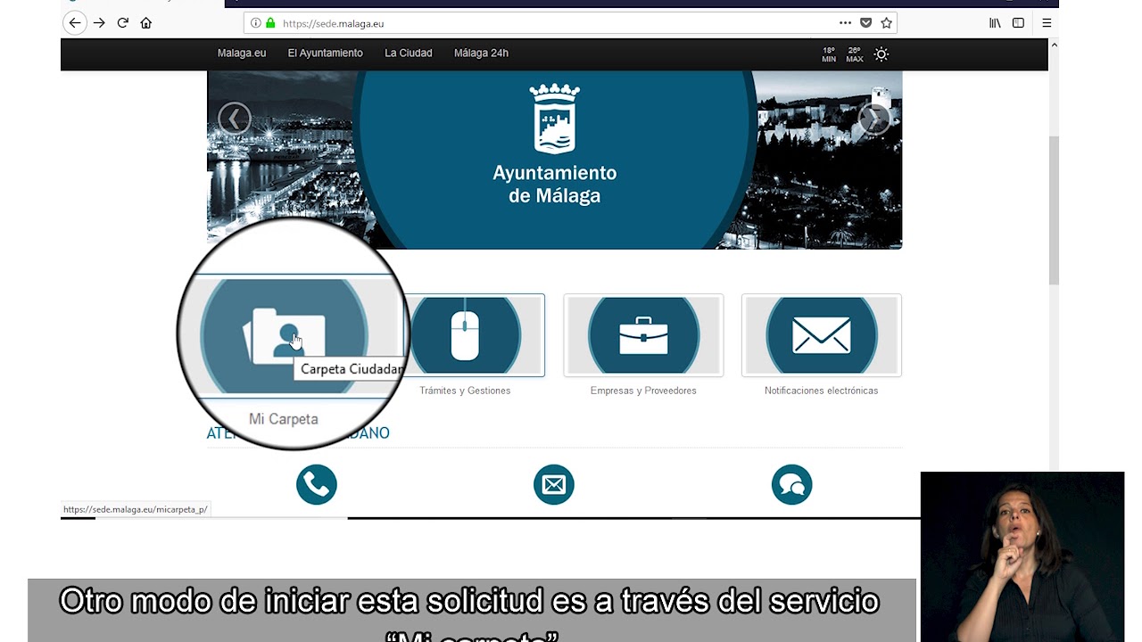Image resolution: width=1142 pixels, height=642 pixels.
Task: Open El Ayuntamiento menu item
Action: [325, 53]
